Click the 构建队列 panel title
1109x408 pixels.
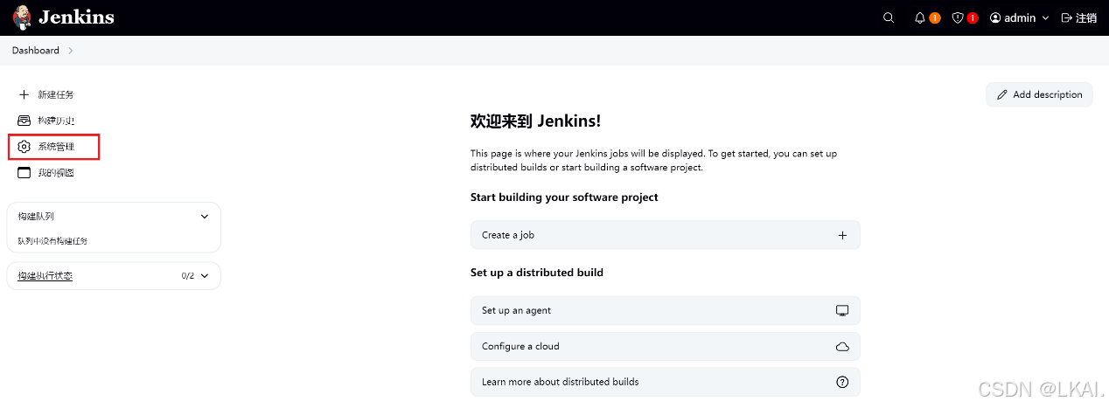36,216
